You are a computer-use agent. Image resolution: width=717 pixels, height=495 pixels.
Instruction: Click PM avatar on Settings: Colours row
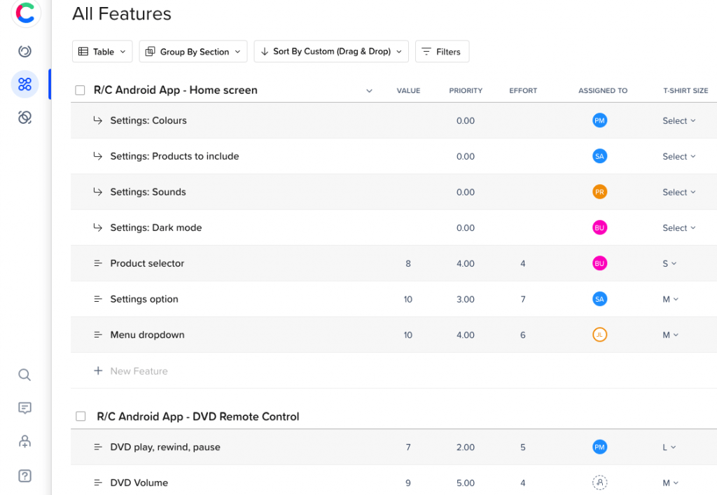click(599, 120)
